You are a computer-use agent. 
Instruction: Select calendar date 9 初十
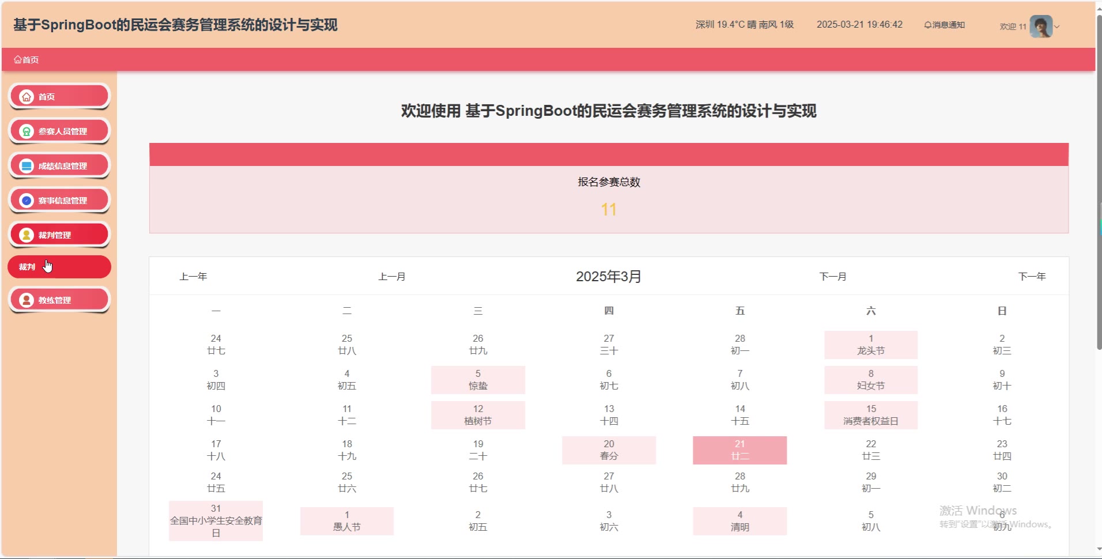[x=1002, y=380]
